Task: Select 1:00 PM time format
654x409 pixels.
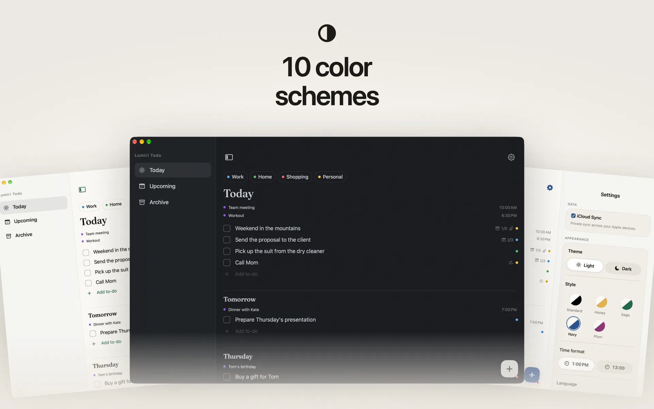Action: point(576,364)
